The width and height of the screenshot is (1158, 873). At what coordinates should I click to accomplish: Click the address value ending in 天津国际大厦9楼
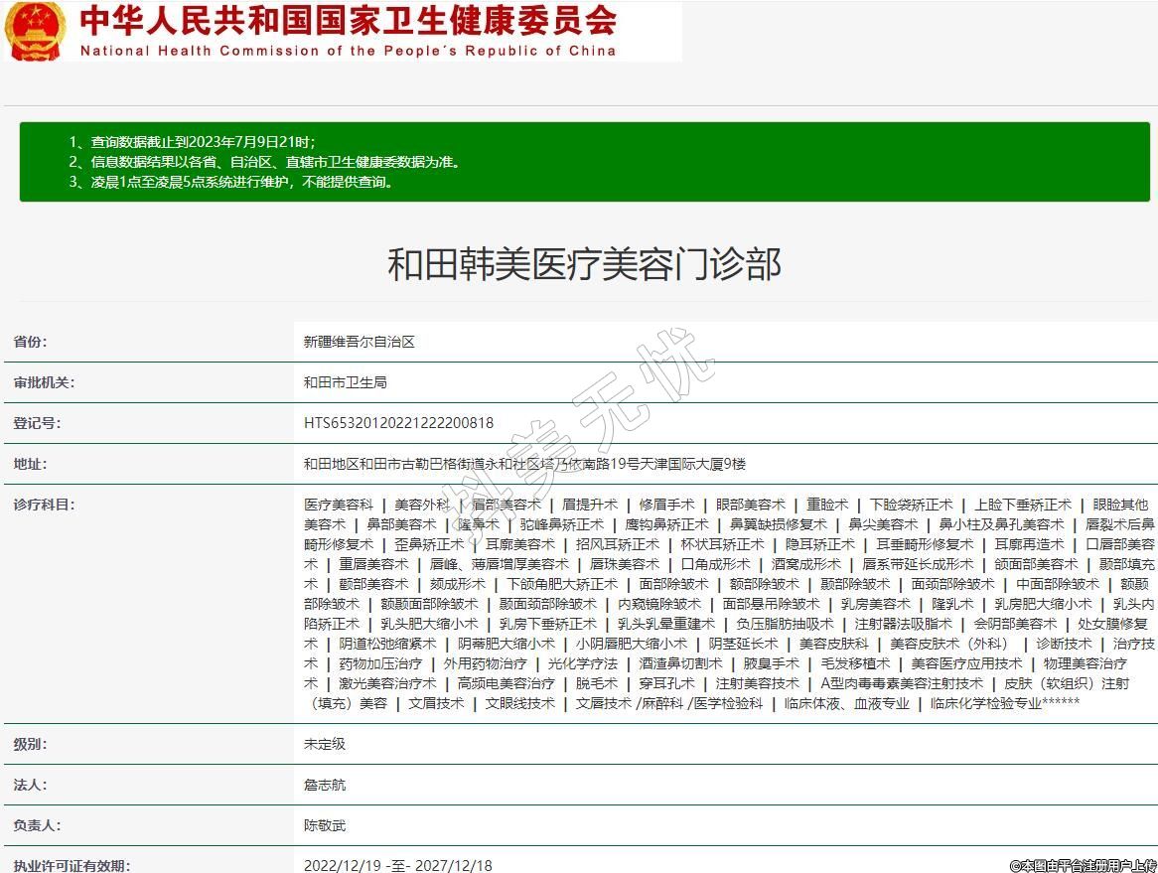click(524, 464)
